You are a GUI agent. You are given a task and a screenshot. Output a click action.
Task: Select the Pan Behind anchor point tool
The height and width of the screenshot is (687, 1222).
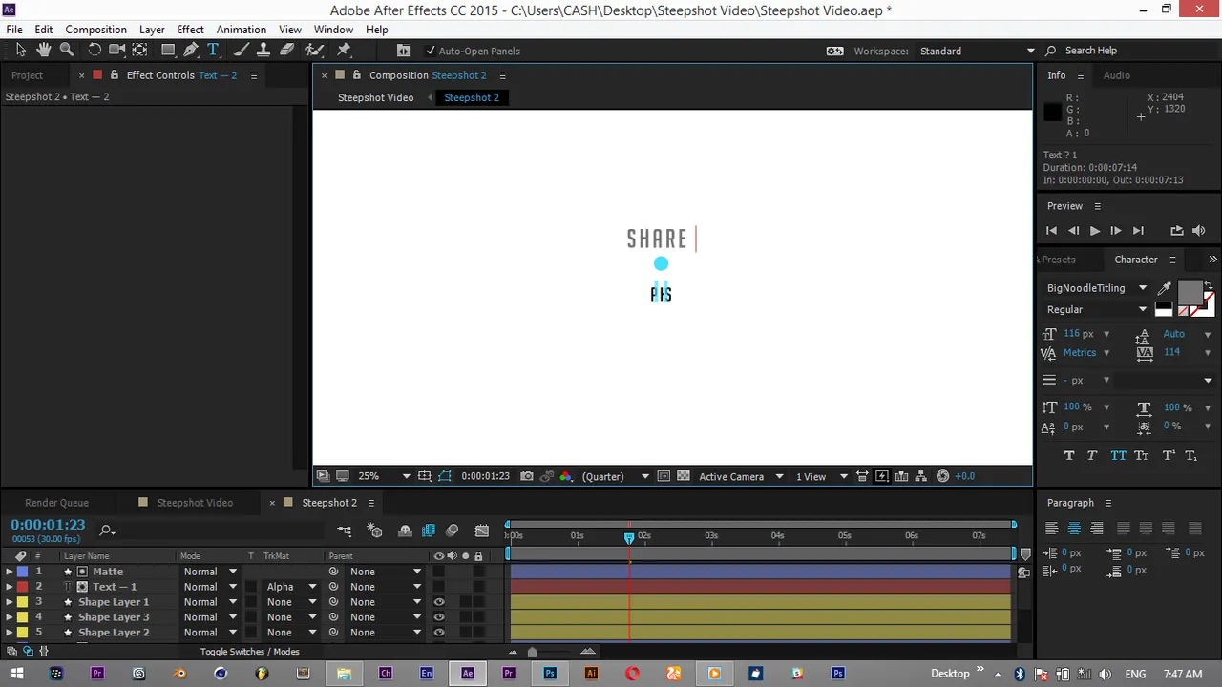pyautogui.click(x=139, y=50)
